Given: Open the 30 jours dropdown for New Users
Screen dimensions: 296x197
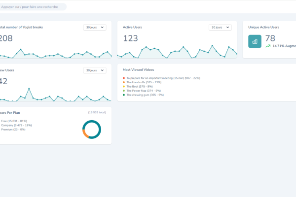Looking at the screenshot, I should point(95,70).
